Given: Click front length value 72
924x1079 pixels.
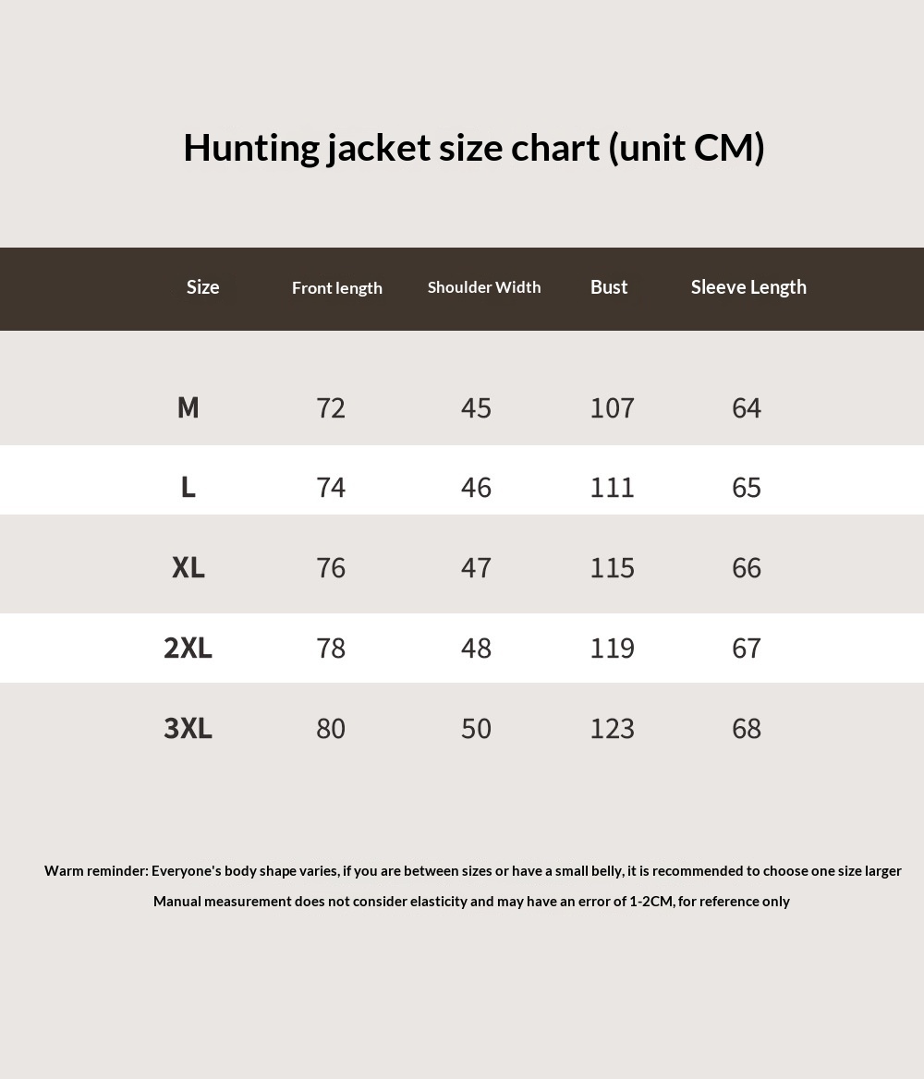Looking at the screenshot, I should tap(331, 407).
